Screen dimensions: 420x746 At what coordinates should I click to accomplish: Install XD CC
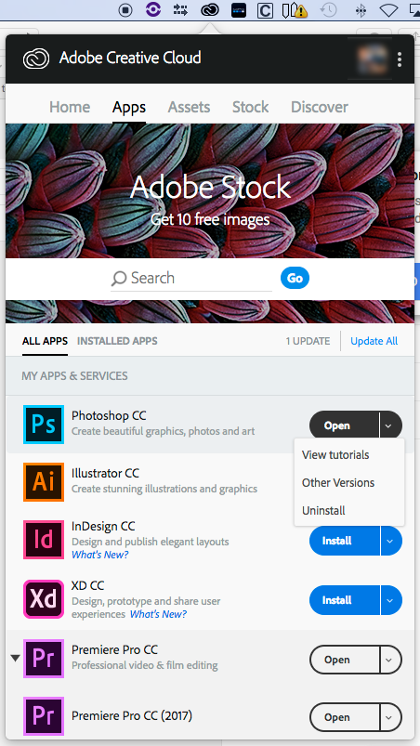(345, 600)
